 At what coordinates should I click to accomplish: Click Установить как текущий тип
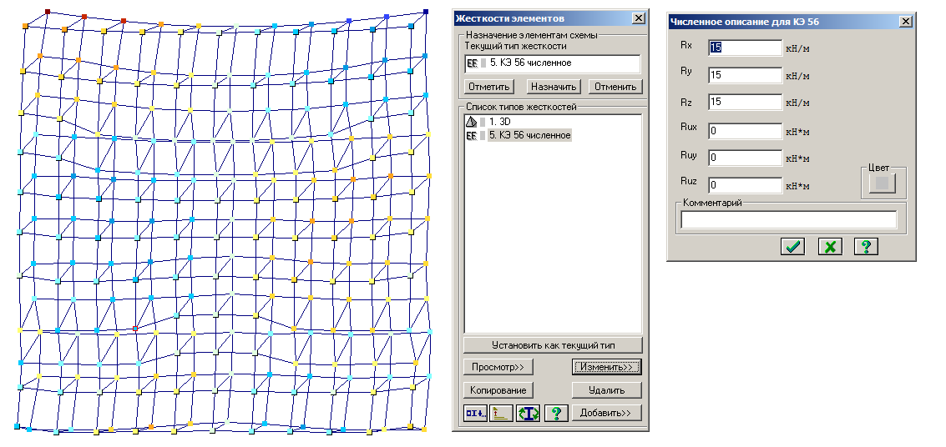click(553, 345)
